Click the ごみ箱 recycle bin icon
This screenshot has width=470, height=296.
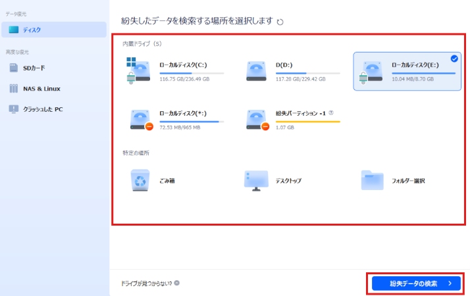(x=140, y=180)
